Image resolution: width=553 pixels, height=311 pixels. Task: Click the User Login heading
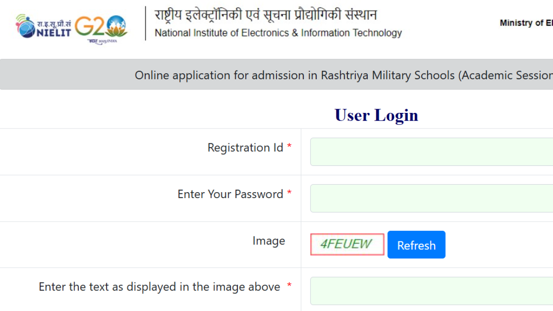(376, 115)
